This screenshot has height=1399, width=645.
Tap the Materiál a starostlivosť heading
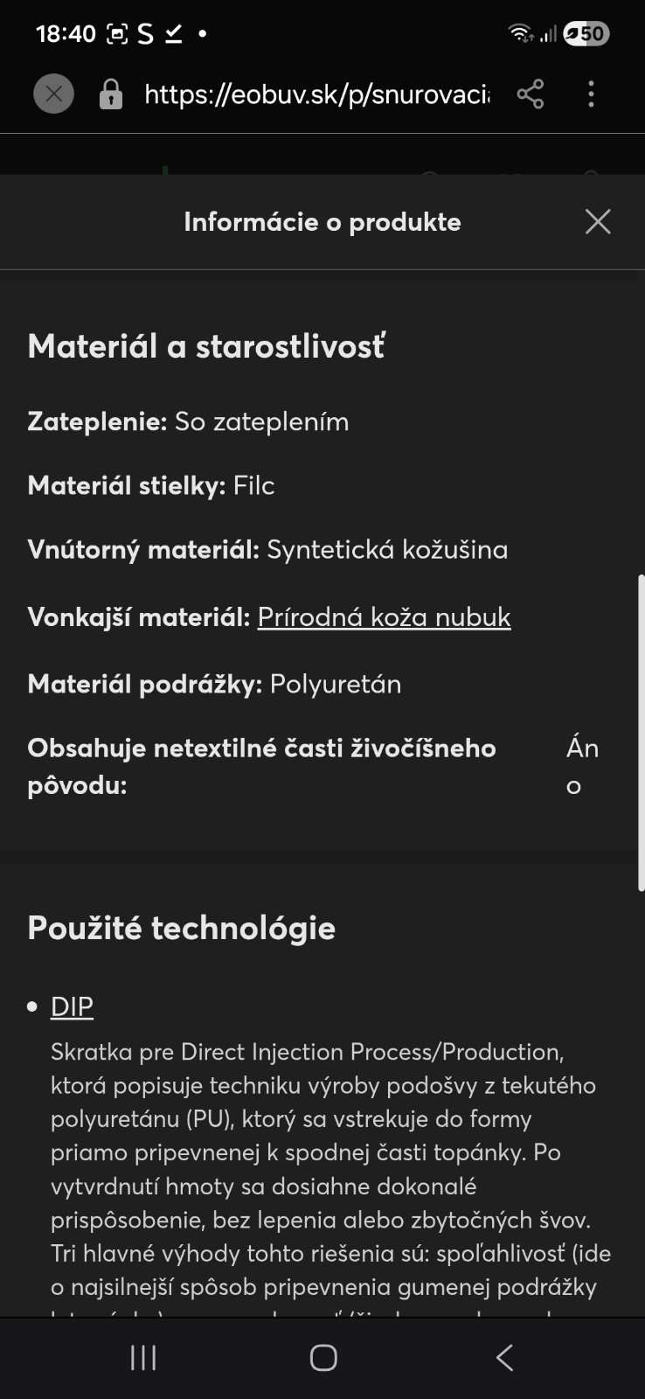(x=206, y=346)
